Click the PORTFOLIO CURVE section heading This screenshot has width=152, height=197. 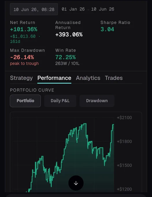[x=32, y=90]
